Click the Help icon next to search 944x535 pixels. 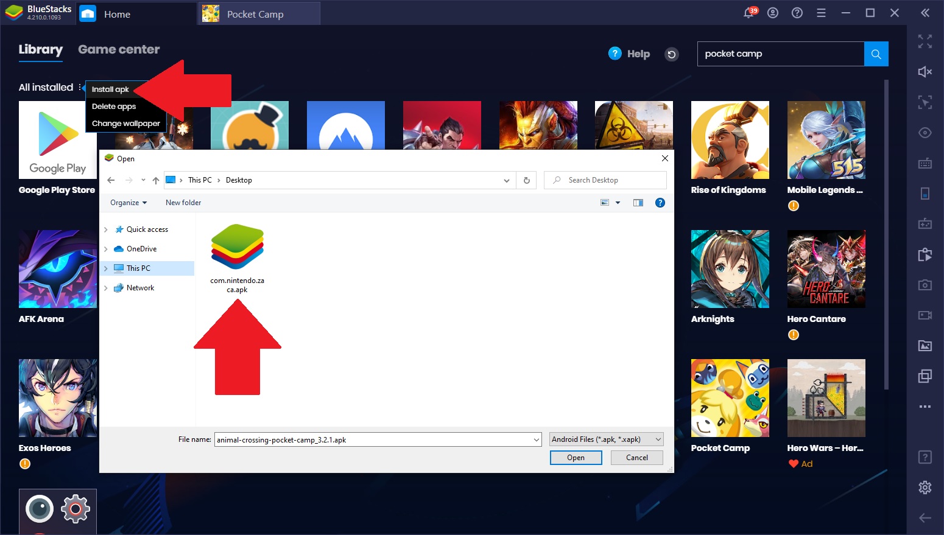coord(615,54)
